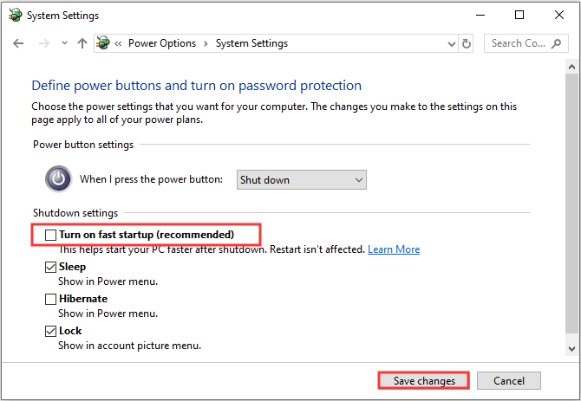Uncheck the Sleep checkbox
Viewport: 581px width, 401px height.
pyautogui.click(x=51, y=268)
